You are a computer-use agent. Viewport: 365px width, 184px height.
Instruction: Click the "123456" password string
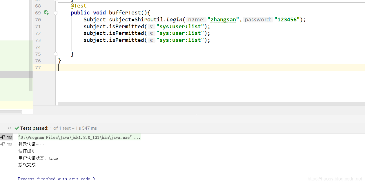click(x=287, y=20)
